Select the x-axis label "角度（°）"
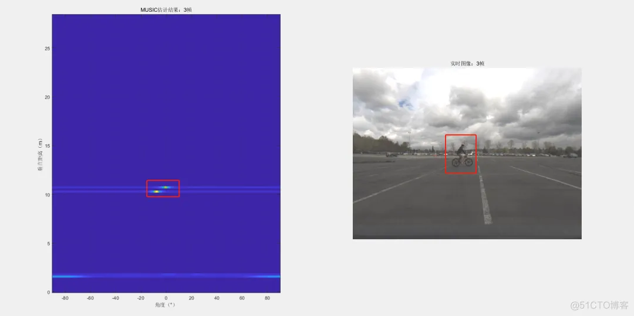634x316 pixels. (166, 305)
